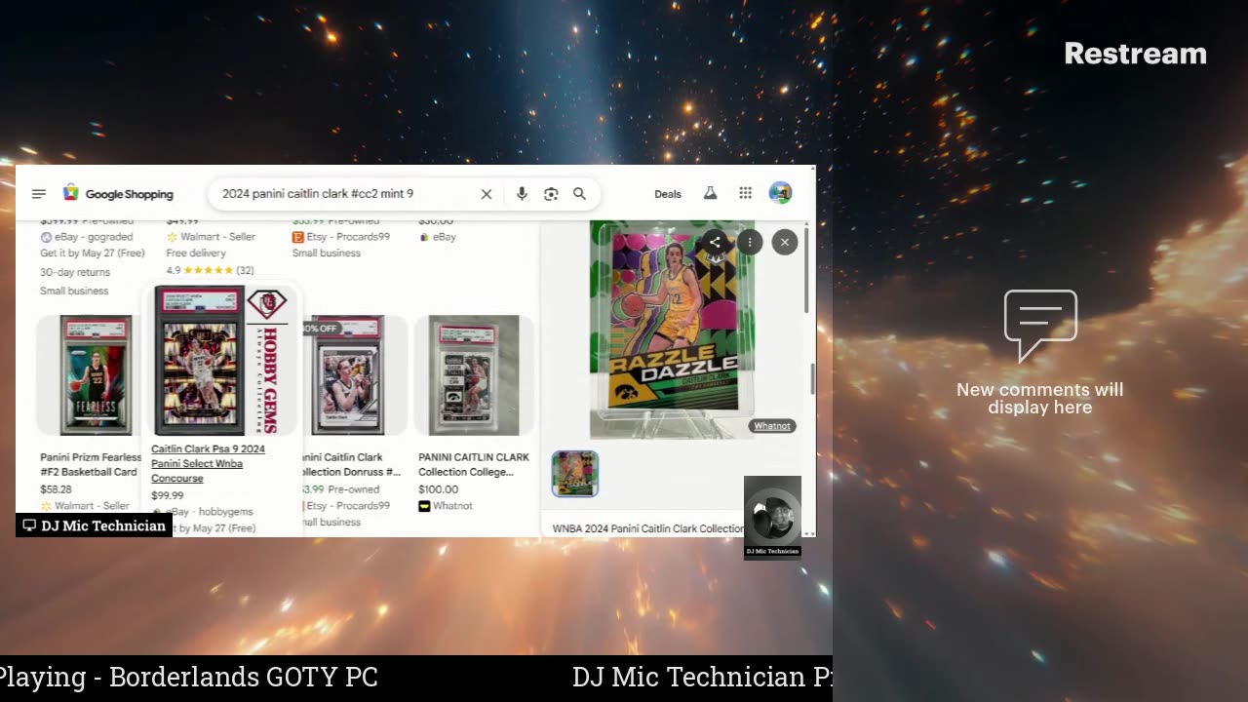Open the Donruss card image with sale badge
This screenshot has width=1248, height=702.
(x=347, y=375)
